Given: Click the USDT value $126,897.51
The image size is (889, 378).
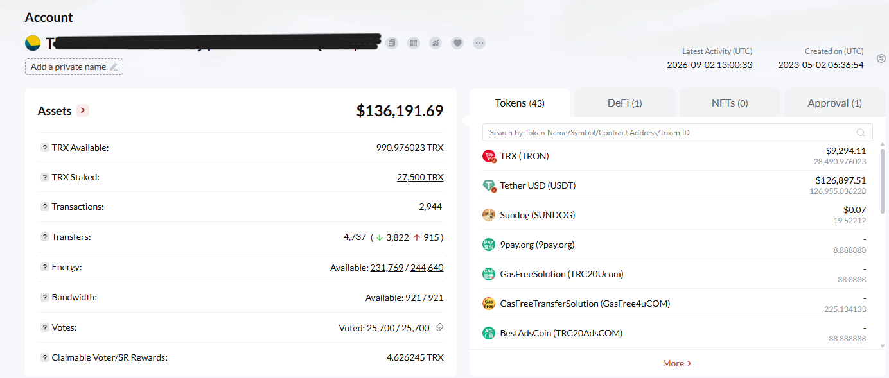Looking at the screenshot, I should 841,180.
